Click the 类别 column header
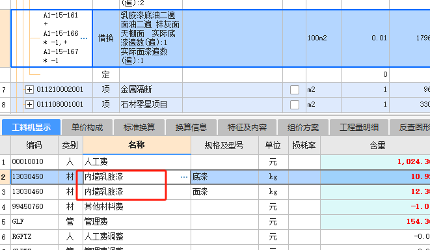The width and height of the screenshot is (430, 250). tap(70, 145)
